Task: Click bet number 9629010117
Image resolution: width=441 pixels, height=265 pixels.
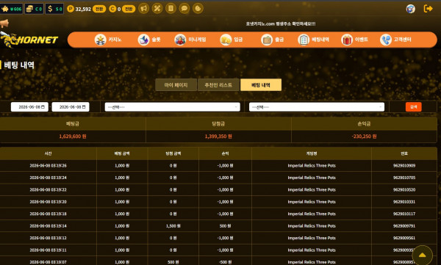Action: click(404, 214)
